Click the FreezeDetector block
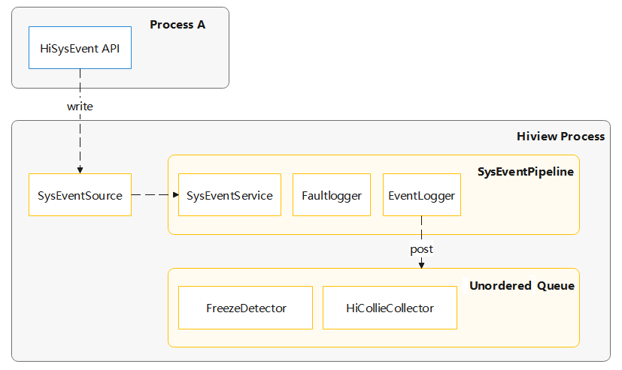The height and width of the screenshot is (370, 622). [245, 308]
